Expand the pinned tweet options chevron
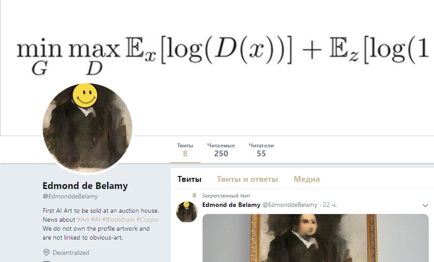 (425, 205)
